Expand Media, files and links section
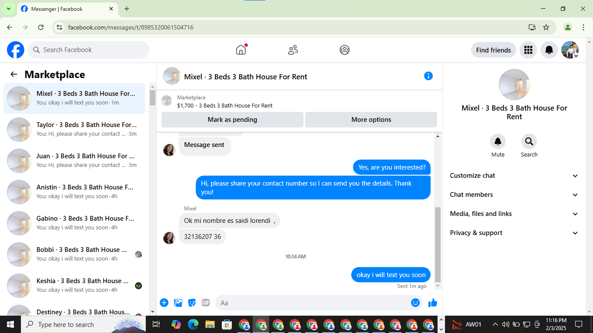 coord(514,214)
